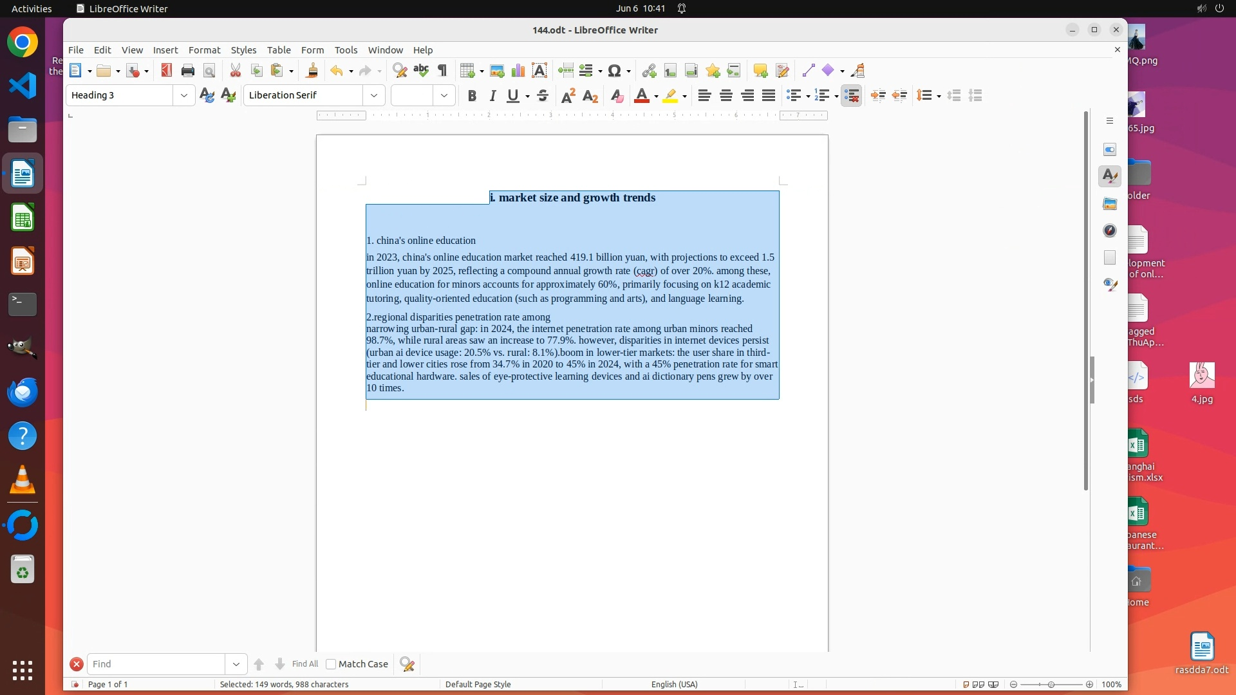Click the font color red swatch
This screenshot has width=1236, height=695.
coord(641,96)
